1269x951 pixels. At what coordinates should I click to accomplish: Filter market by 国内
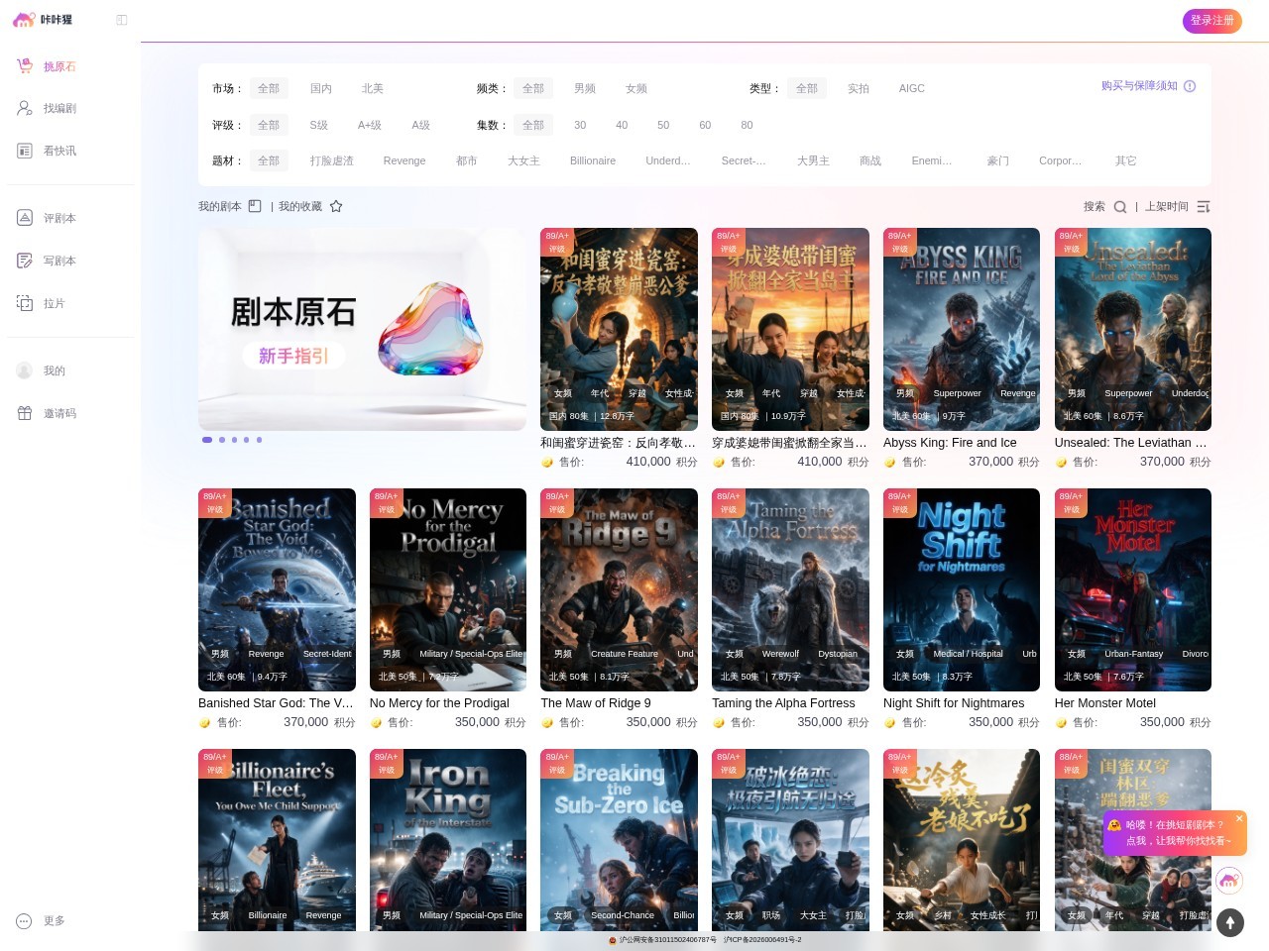tap(321, 88)
